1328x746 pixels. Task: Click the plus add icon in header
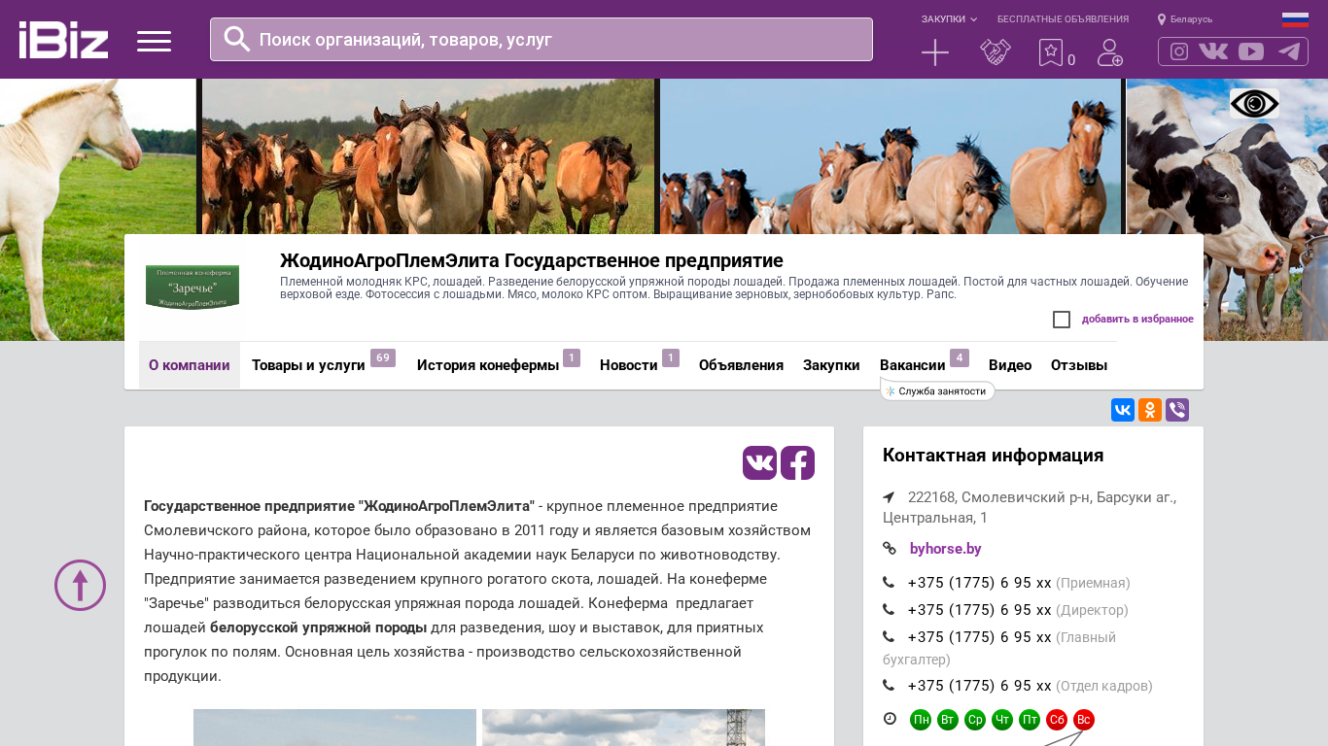(935, 52)
